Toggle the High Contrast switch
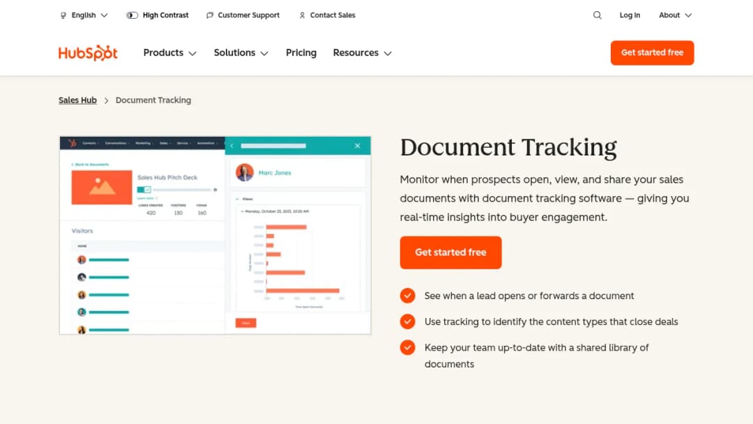The image size is (753, 424). click(132, 15)
